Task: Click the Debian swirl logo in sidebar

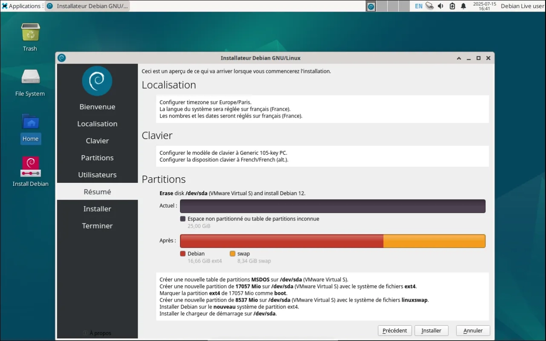Action: click(x=97, y=81)
